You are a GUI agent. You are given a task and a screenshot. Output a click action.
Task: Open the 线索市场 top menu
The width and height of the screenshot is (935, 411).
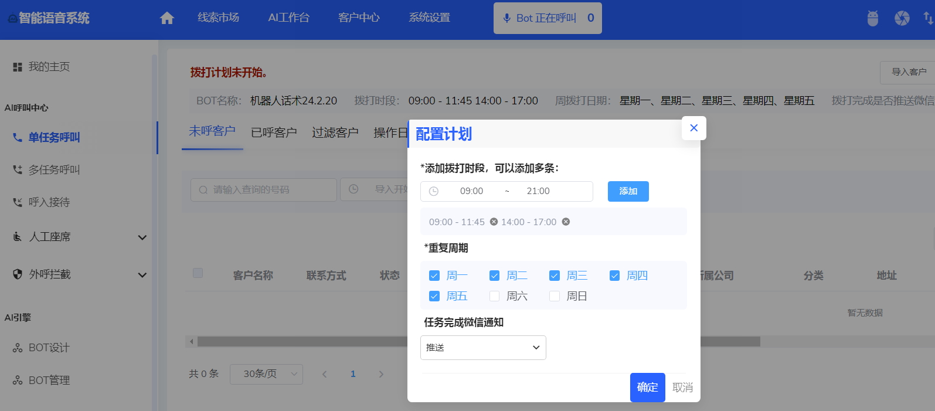218,18
